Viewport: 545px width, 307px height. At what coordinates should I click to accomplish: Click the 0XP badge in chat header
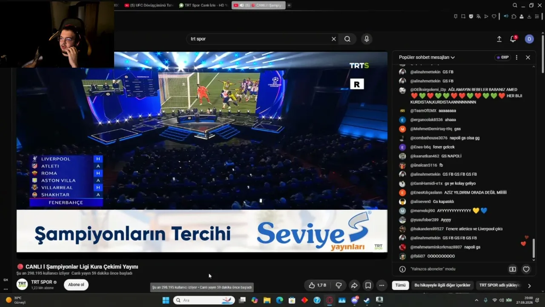[503, 57]
